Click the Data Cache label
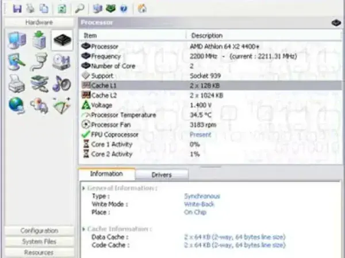Image resolution: width=345 pixels, height=258 pixels. (x=110, y=237)
